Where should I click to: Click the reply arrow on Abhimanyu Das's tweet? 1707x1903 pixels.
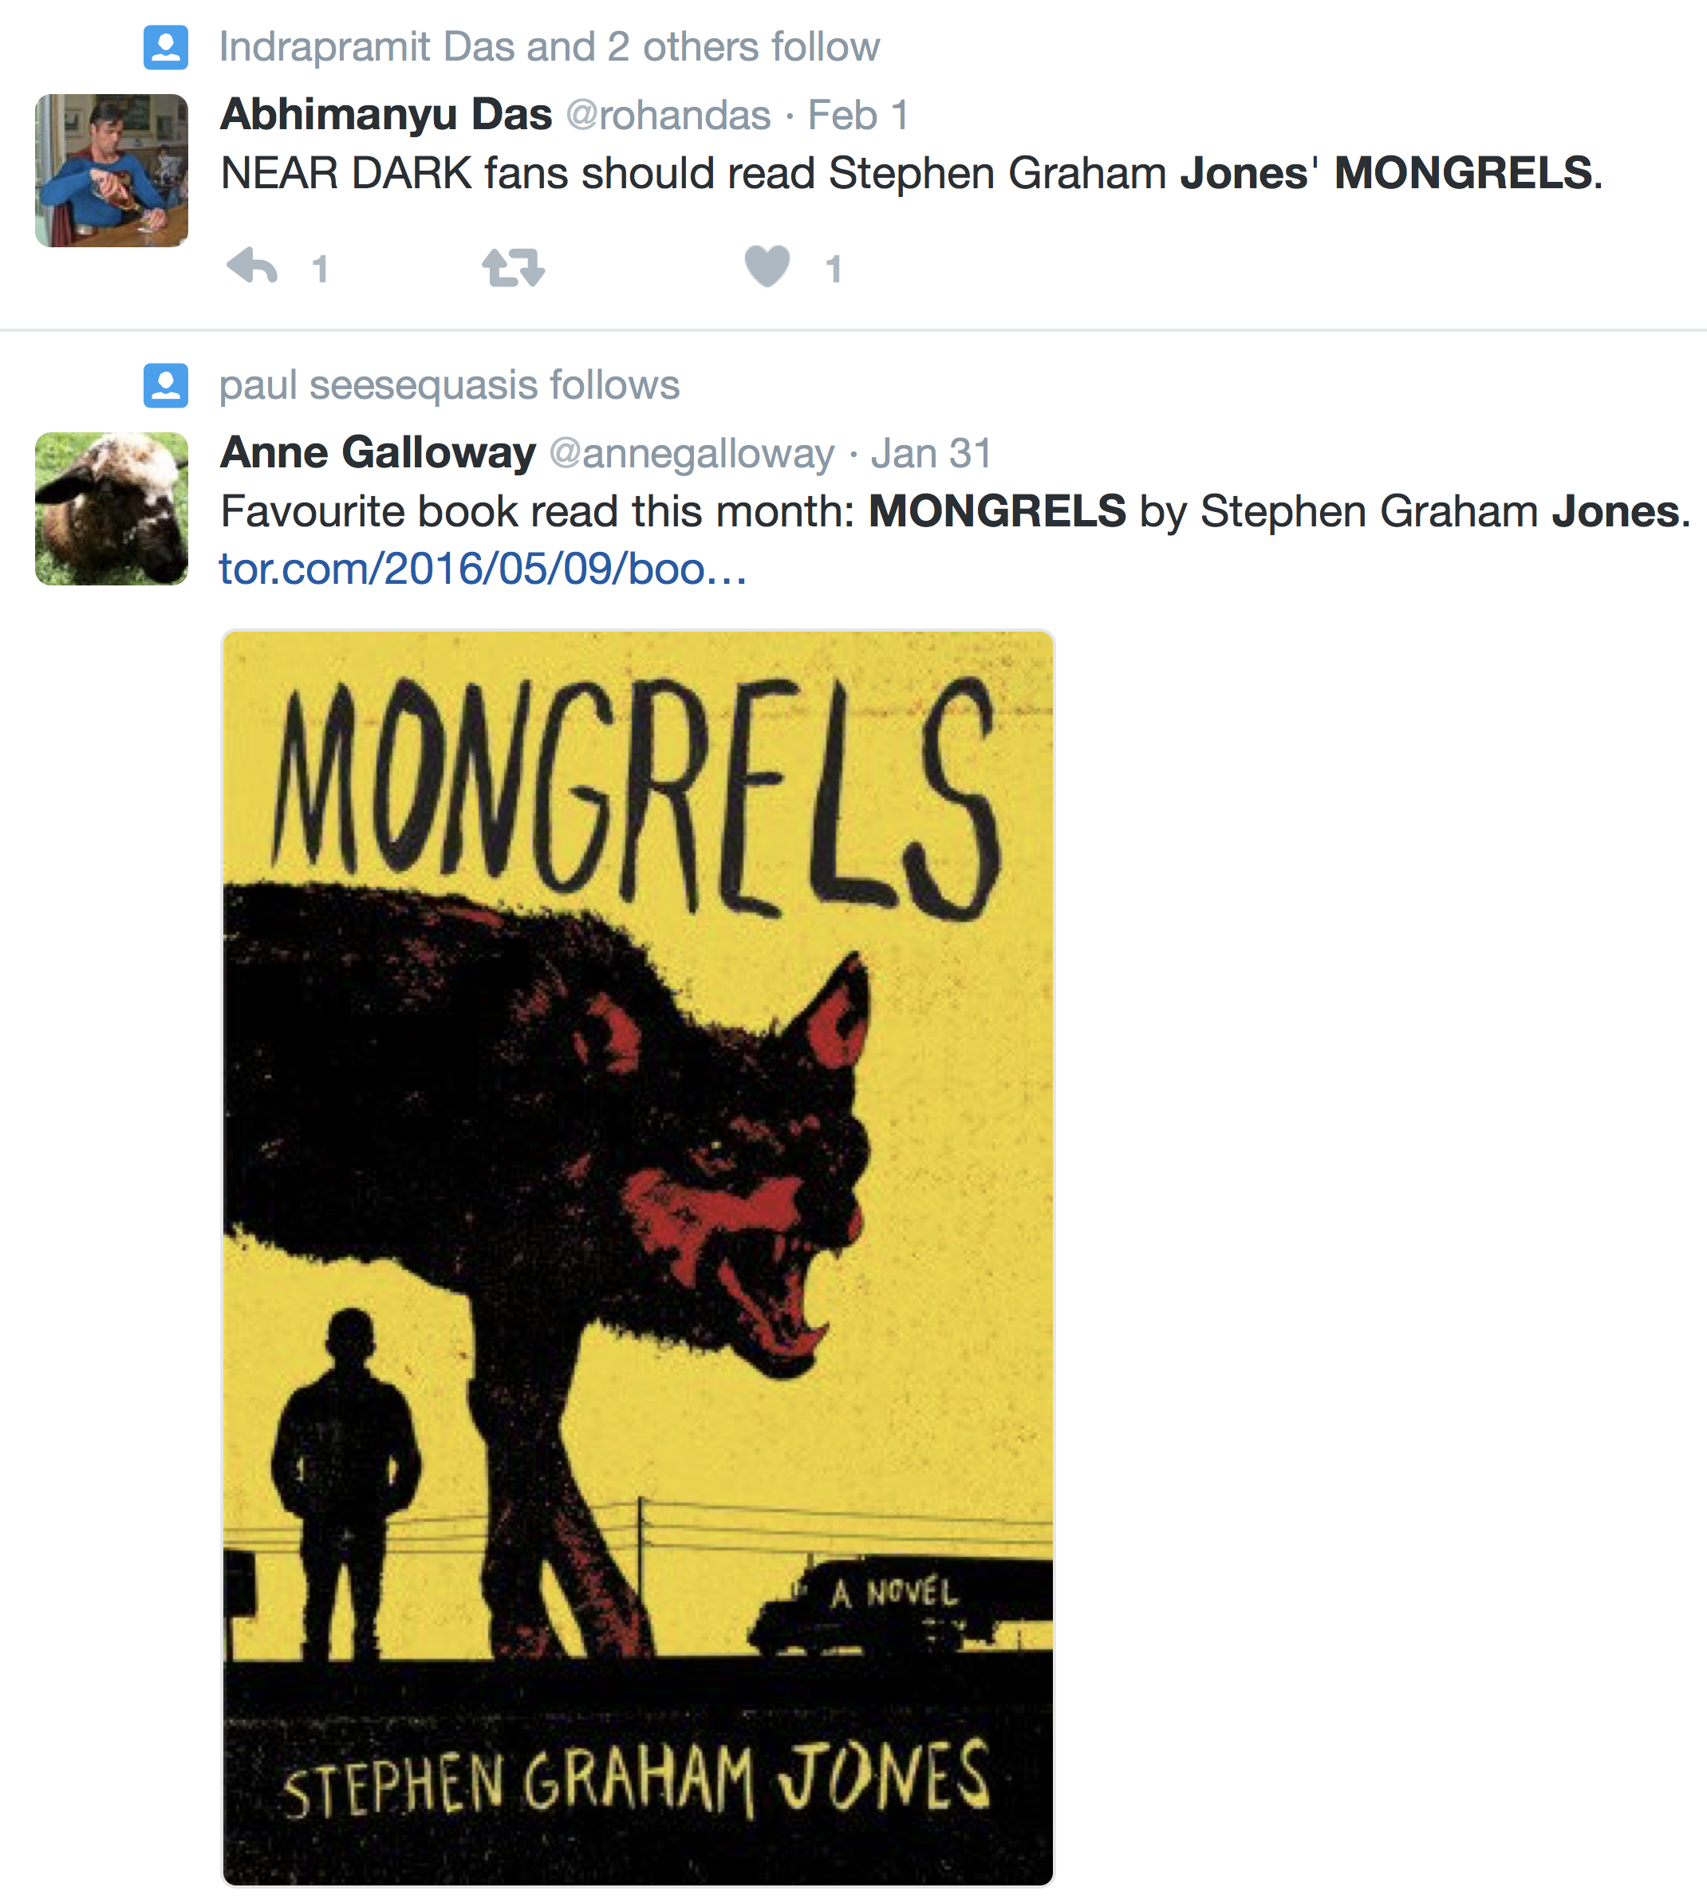pyautogui.click(x=252, y=266)
